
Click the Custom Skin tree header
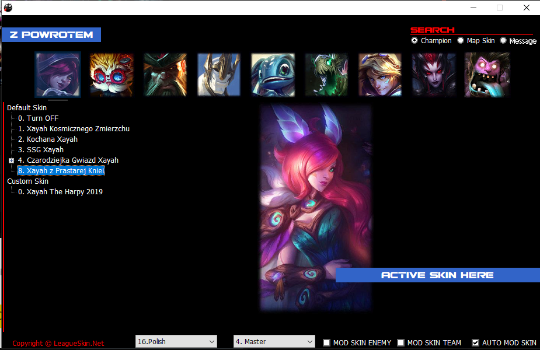coord(28,181)
